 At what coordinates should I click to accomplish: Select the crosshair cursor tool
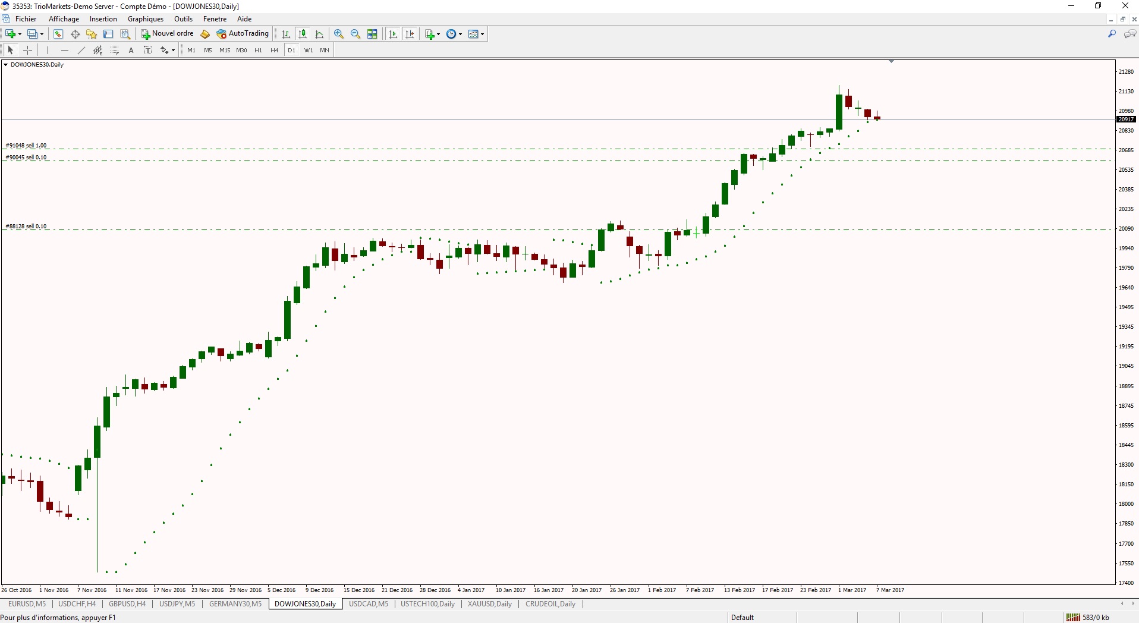point(27,51)
